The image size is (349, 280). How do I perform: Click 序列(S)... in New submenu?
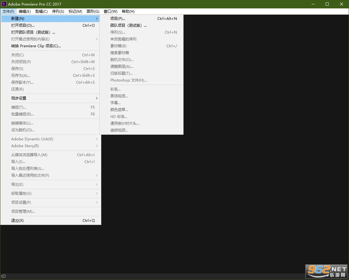coord(141,32)
